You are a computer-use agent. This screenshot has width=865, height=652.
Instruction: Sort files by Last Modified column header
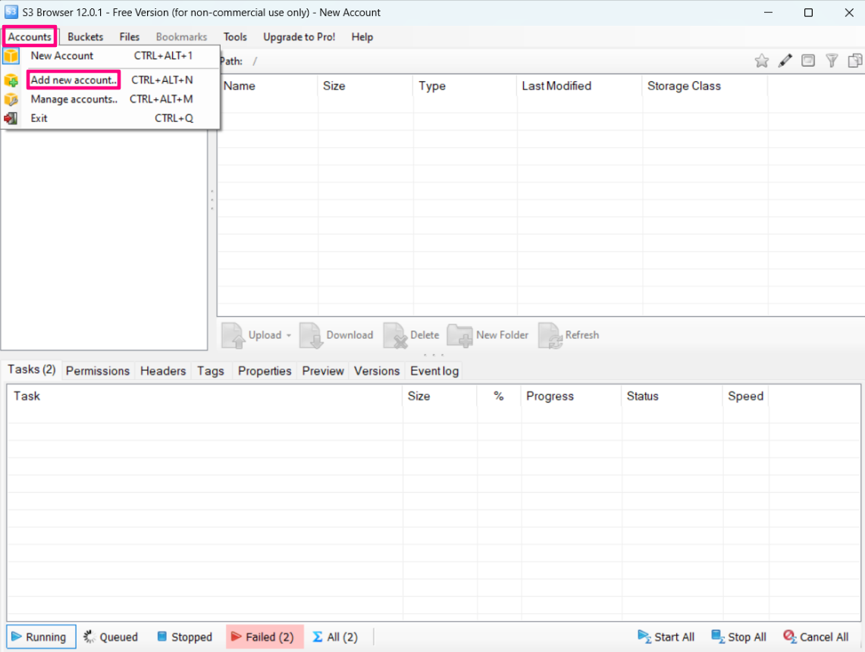click(x=580, y=86)
